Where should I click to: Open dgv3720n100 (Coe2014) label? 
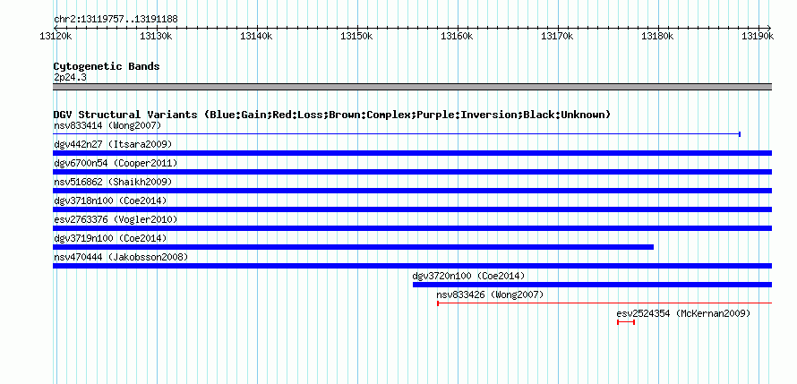click(468, 276)
